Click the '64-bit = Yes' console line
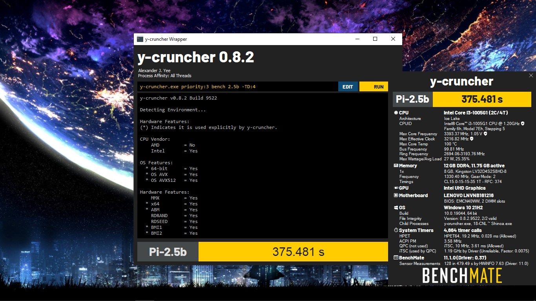536x301 pixels. (171, 169)
